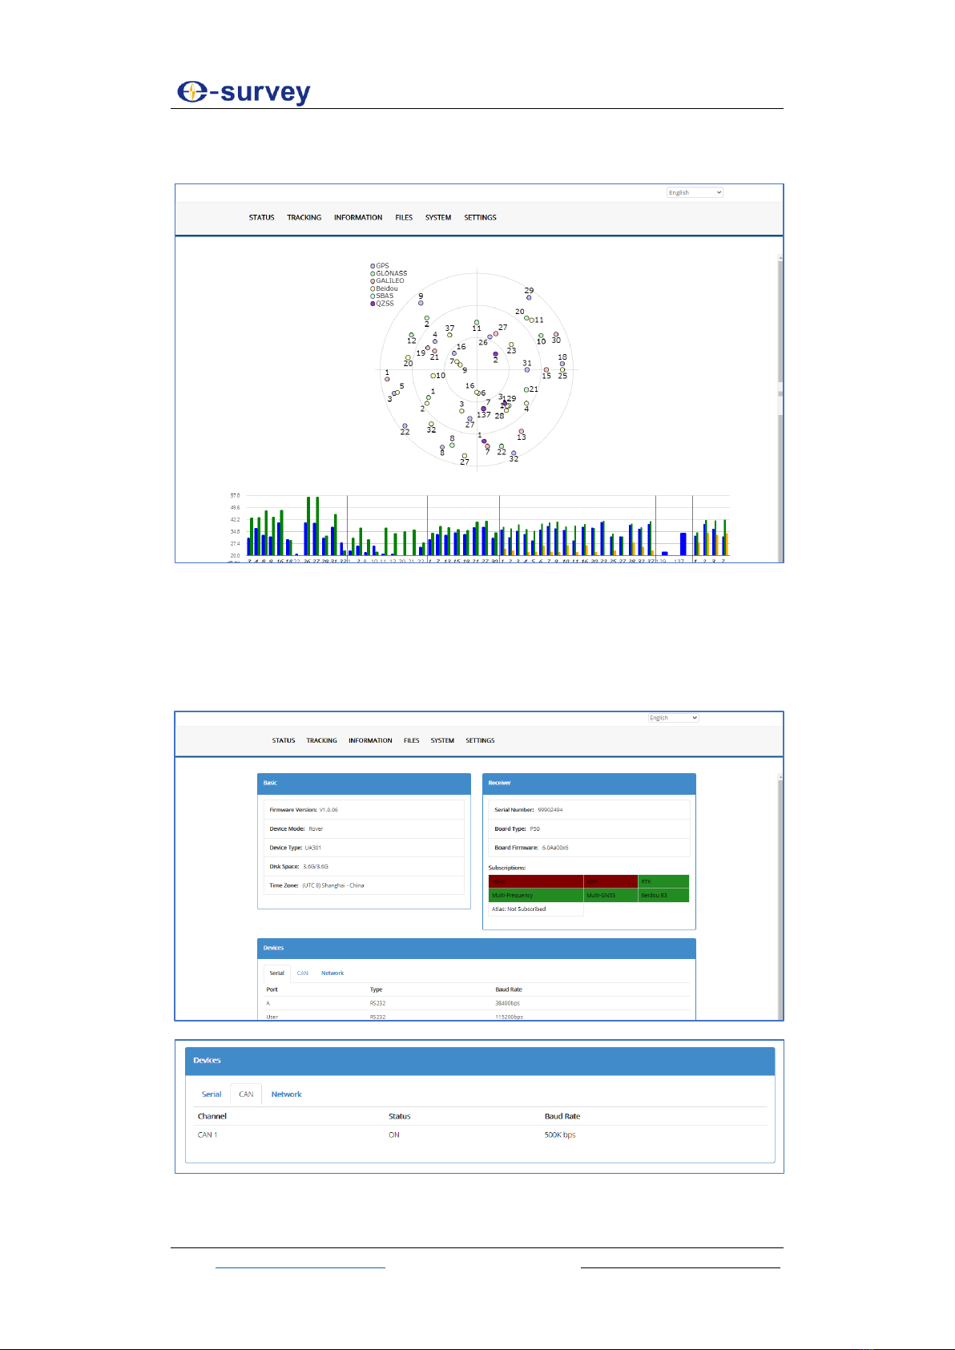Click the scrollbar beside the Receiver panel

pos(780,896)
